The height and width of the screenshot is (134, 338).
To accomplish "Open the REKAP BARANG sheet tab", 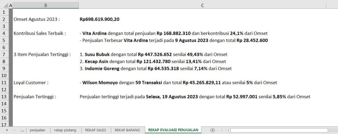I will [127, 130].
